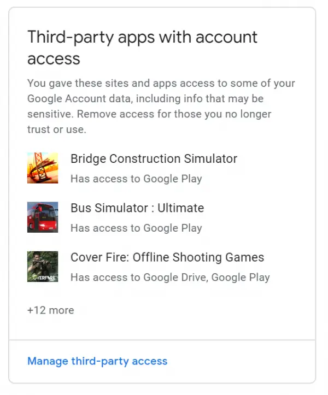The height and width of the screenshot is (395, 328).
Task: Expand the list via +12 more
Action: 51,310
